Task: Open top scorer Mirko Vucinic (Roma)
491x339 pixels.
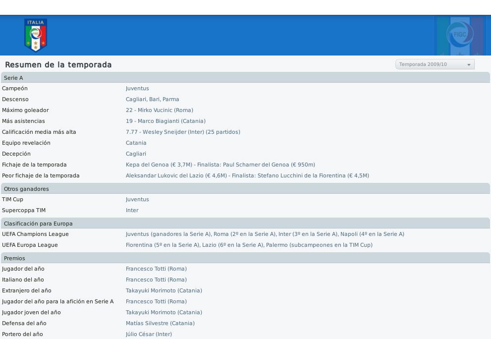Action: coord(160,111)
